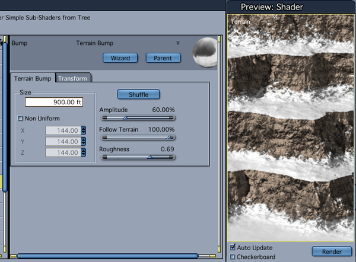Click the Z size stepper arrows
This screenshot has height=262, width=356.
click(84, 152)
